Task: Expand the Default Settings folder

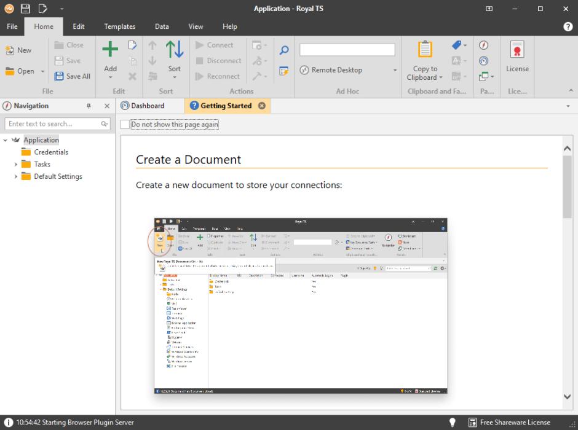Action: tap(15, 176)
